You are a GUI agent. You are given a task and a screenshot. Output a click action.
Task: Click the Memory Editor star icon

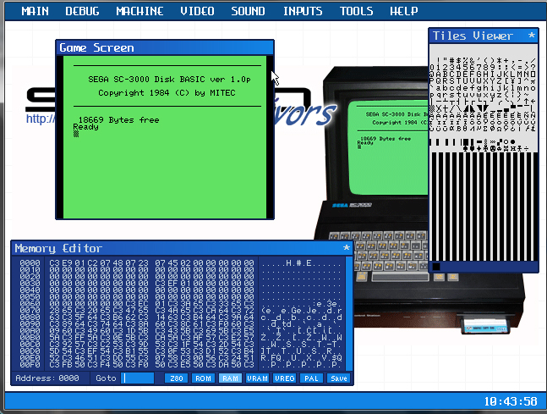(346, 248)
